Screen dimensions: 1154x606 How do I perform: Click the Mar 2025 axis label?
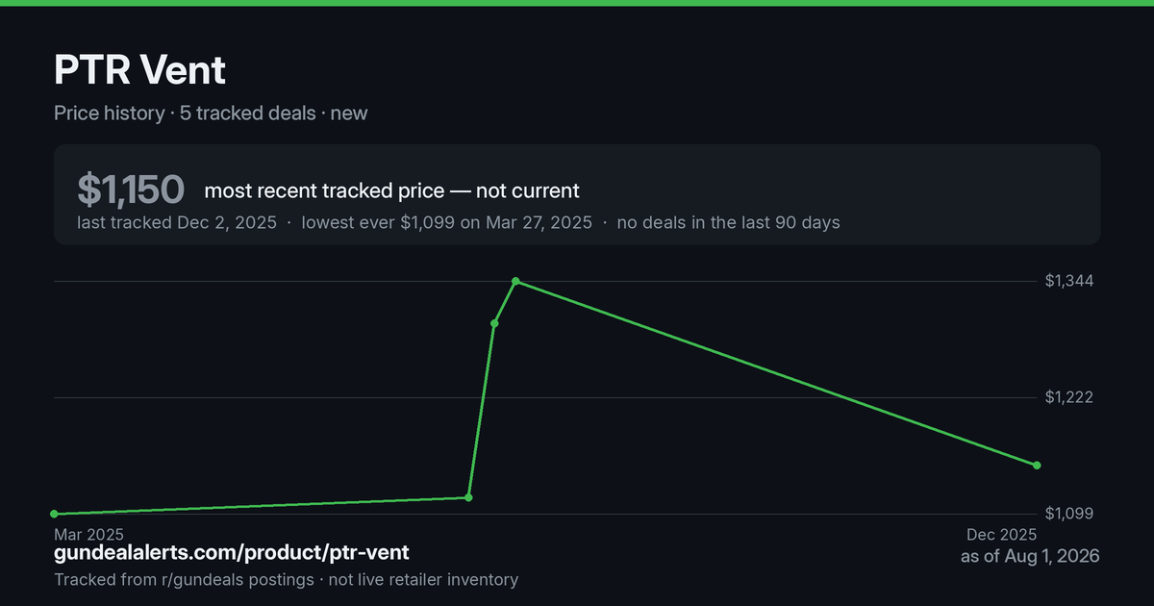pyautogui.click(x=88, y=534)
